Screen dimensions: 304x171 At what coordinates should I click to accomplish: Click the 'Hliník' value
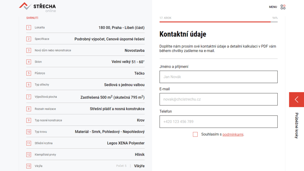[x=140, y=155]
